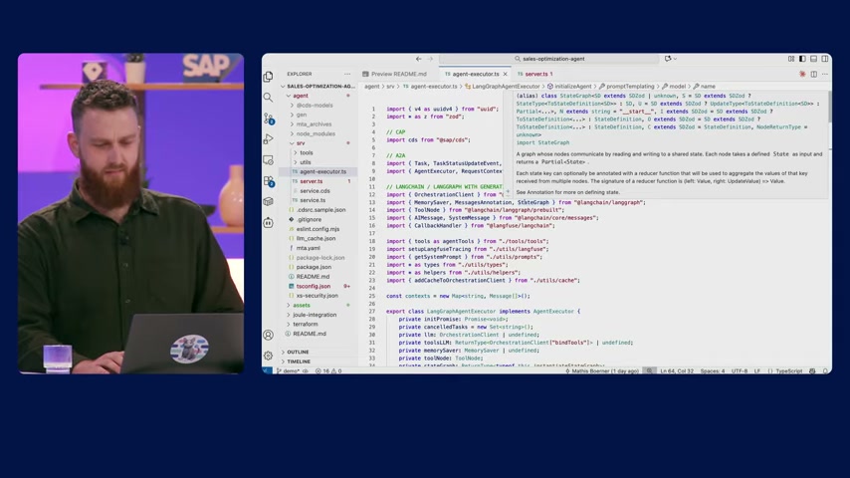The height and width of the screenshot is (478, 850).
Task: Switch to the Preview README.md tab
Action: [394, 74]
